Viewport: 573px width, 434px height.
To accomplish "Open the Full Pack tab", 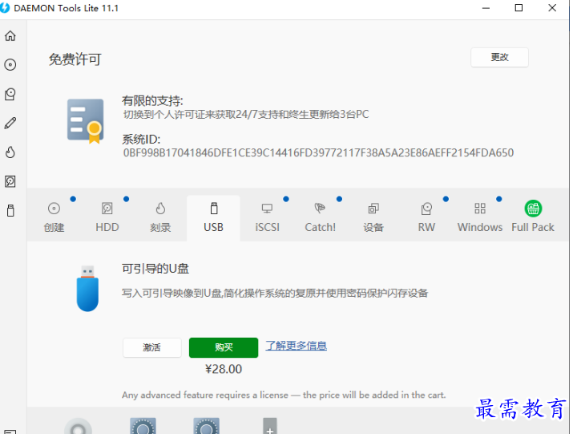I will point(533,218).
